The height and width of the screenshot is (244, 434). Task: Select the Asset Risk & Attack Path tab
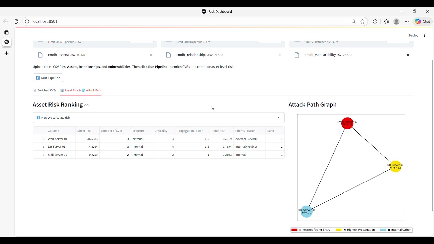pos(81,90)
